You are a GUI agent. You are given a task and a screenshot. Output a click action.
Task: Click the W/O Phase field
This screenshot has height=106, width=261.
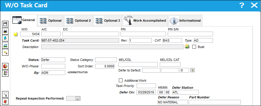(x=53, y=66)
